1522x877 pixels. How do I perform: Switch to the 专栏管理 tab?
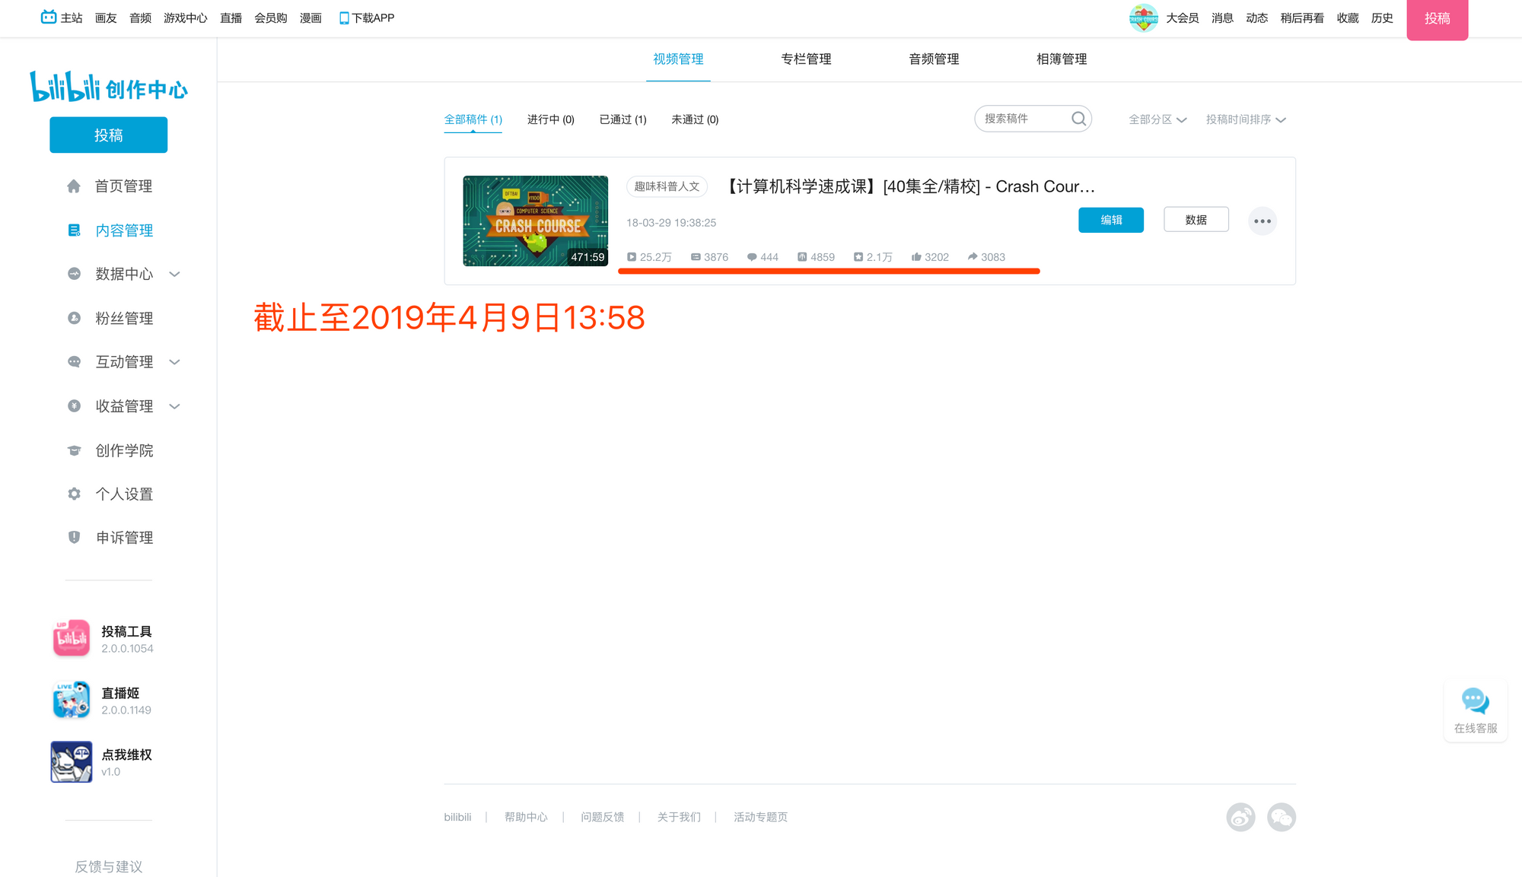tap(806, 59)
